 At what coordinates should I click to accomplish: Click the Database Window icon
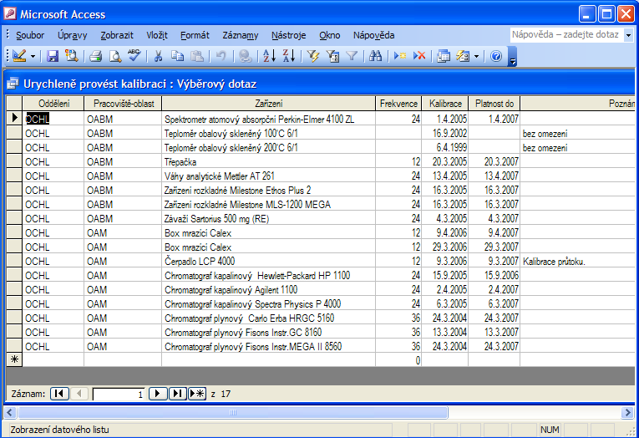point(443,56)
